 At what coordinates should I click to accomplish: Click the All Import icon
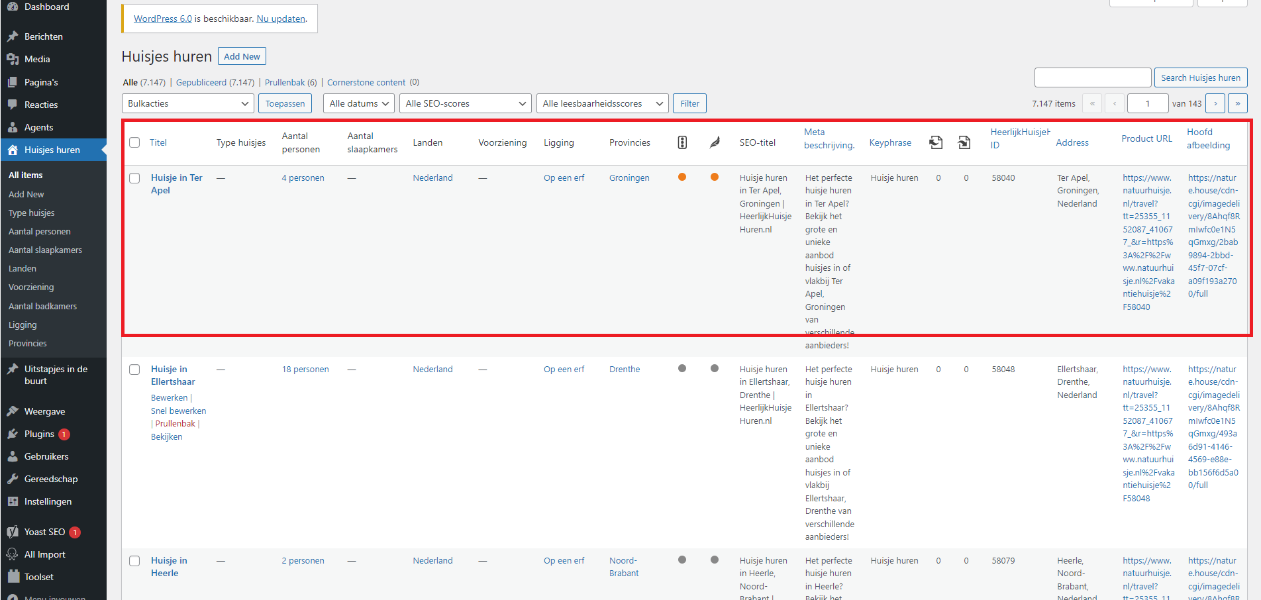pyautogui.click(x=13, y=554)
